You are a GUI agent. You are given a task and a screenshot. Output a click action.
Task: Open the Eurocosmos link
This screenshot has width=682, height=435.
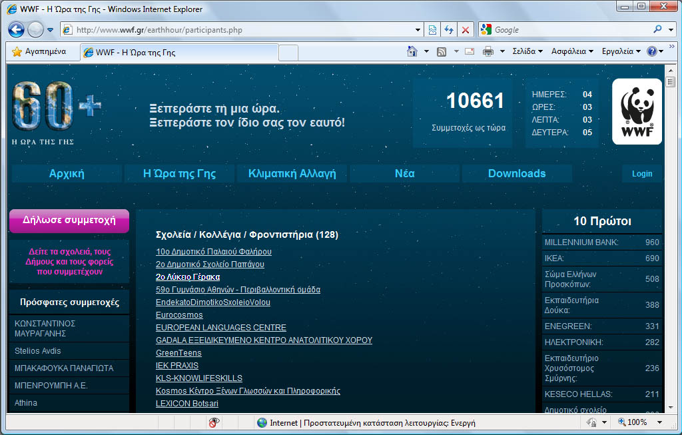(179, 314)
